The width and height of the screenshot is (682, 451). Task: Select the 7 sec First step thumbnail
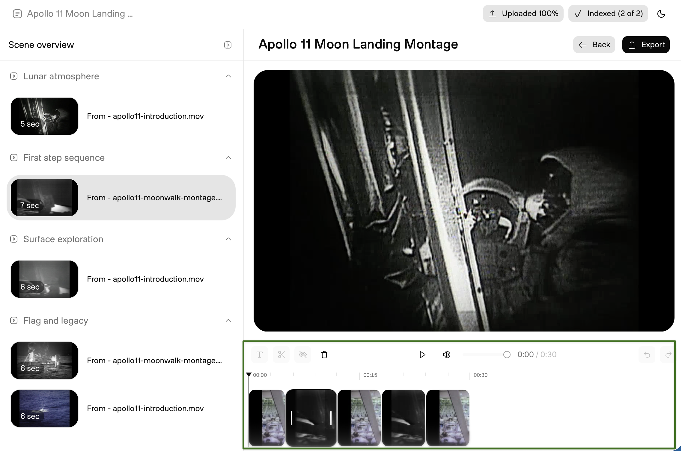point(44,198)
